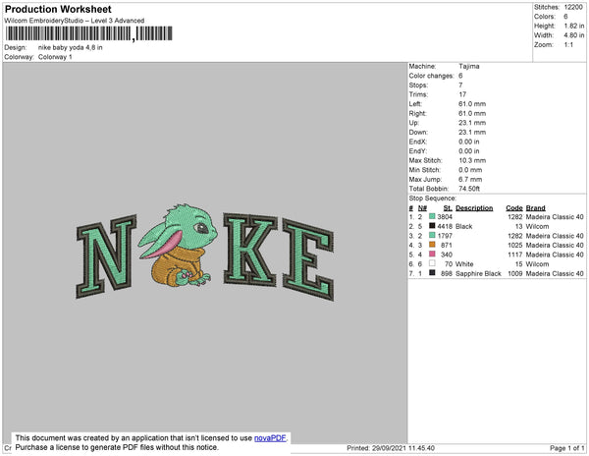The image size is (589, 456).
Task: Click the 'Stop Sequence:' label
Action: click(x=432, y=199)
